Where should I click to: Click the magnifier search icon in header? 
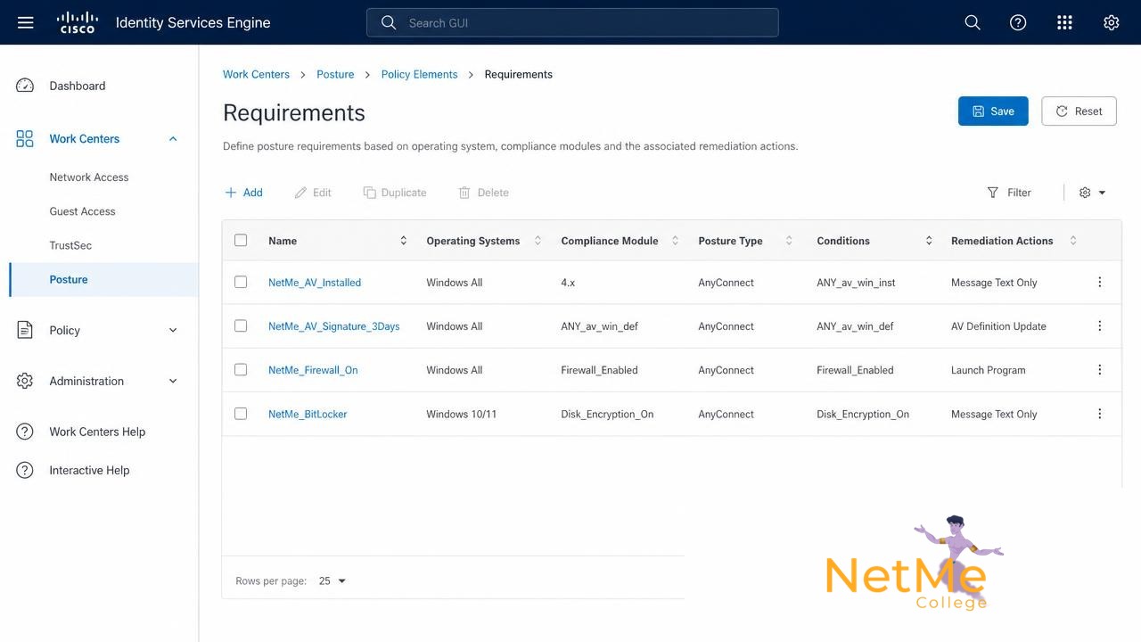click(x=973, y=22)
